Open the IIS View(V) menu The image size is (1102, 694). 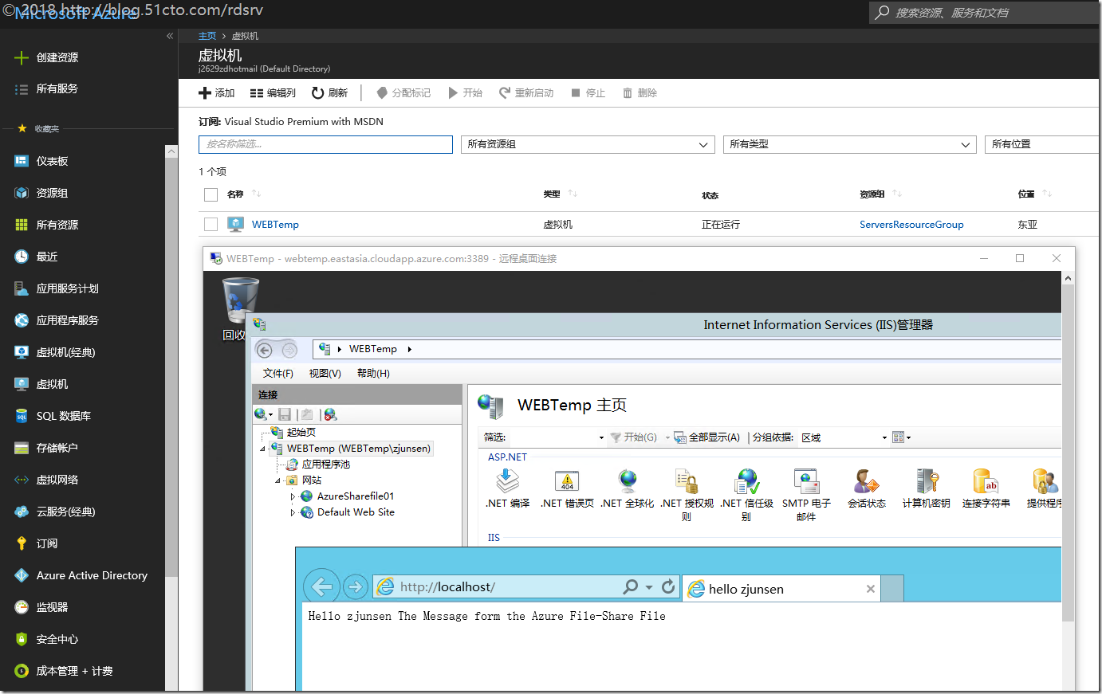click(x=325, y=374)
